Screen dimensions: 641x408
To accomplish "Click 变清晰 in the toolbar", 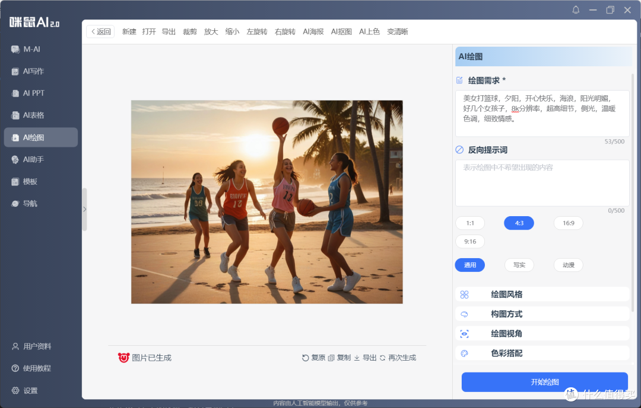I will [397, 32].
